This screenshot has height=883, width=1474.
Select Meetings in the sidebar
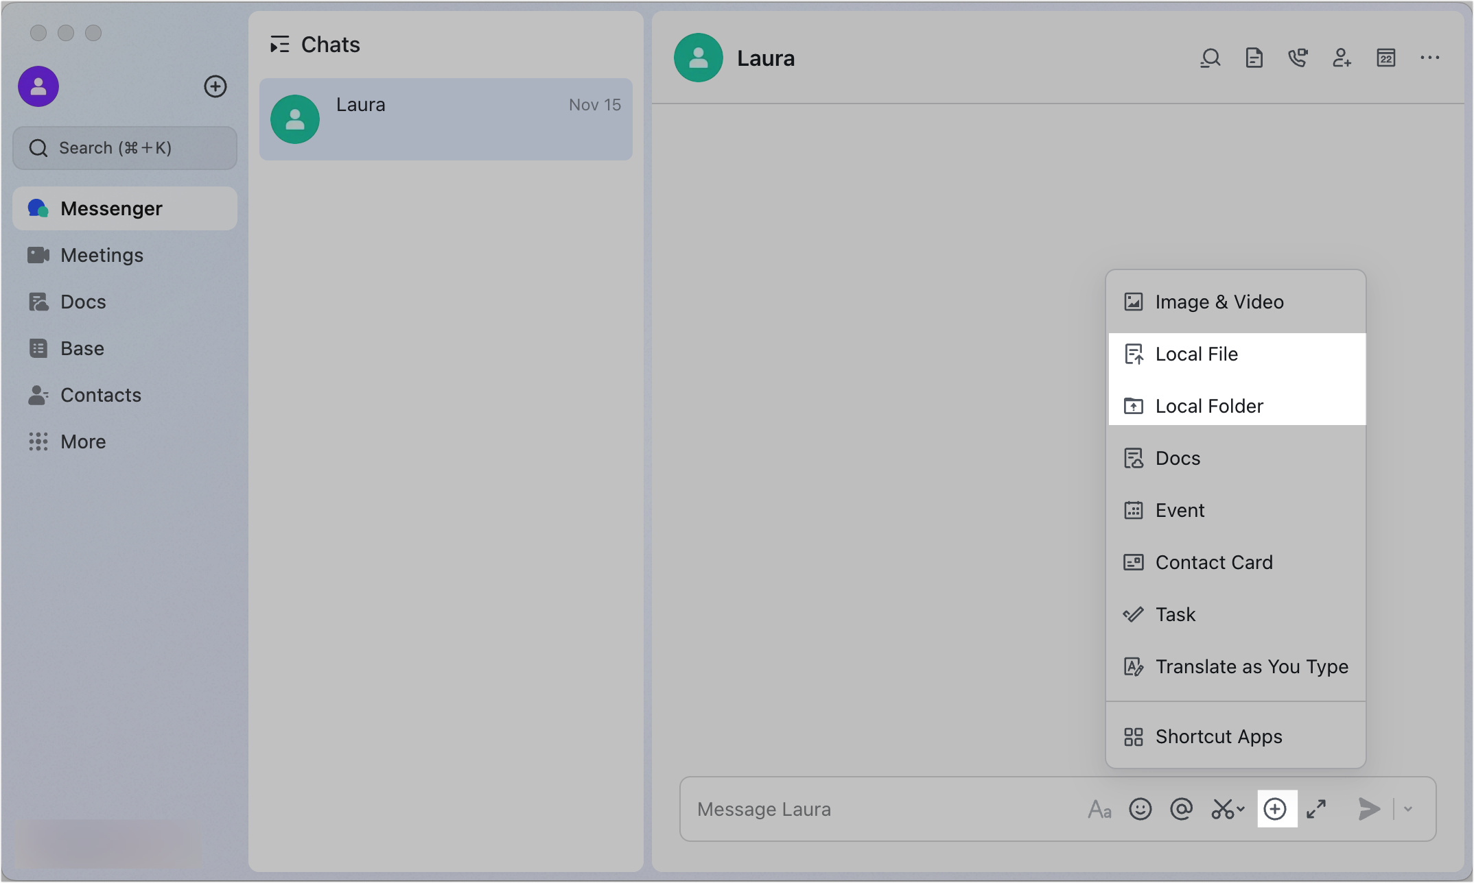[x=102, y=255]
